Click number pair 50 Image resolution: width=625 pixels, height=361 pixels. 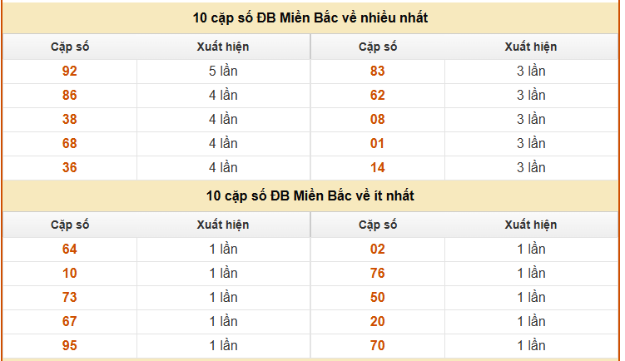coord(378,298)
